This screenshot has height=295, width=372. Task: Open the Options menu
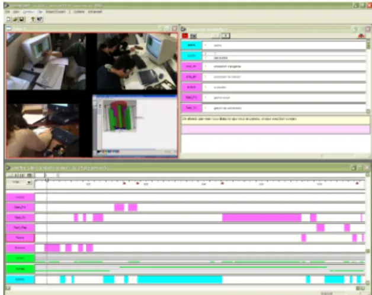click(x=79, y=12)
